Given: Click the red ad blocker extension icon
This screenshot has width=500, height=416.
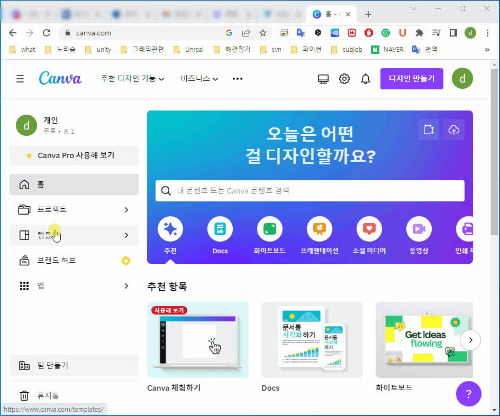Looking at the screenshot, I should click(x=369, y=32).
